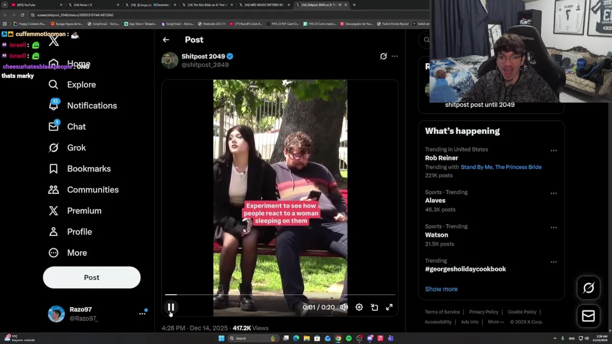Screen dimensions: 612x344
Task: Open Privacy Policy footer link
Action: (483, 312)
